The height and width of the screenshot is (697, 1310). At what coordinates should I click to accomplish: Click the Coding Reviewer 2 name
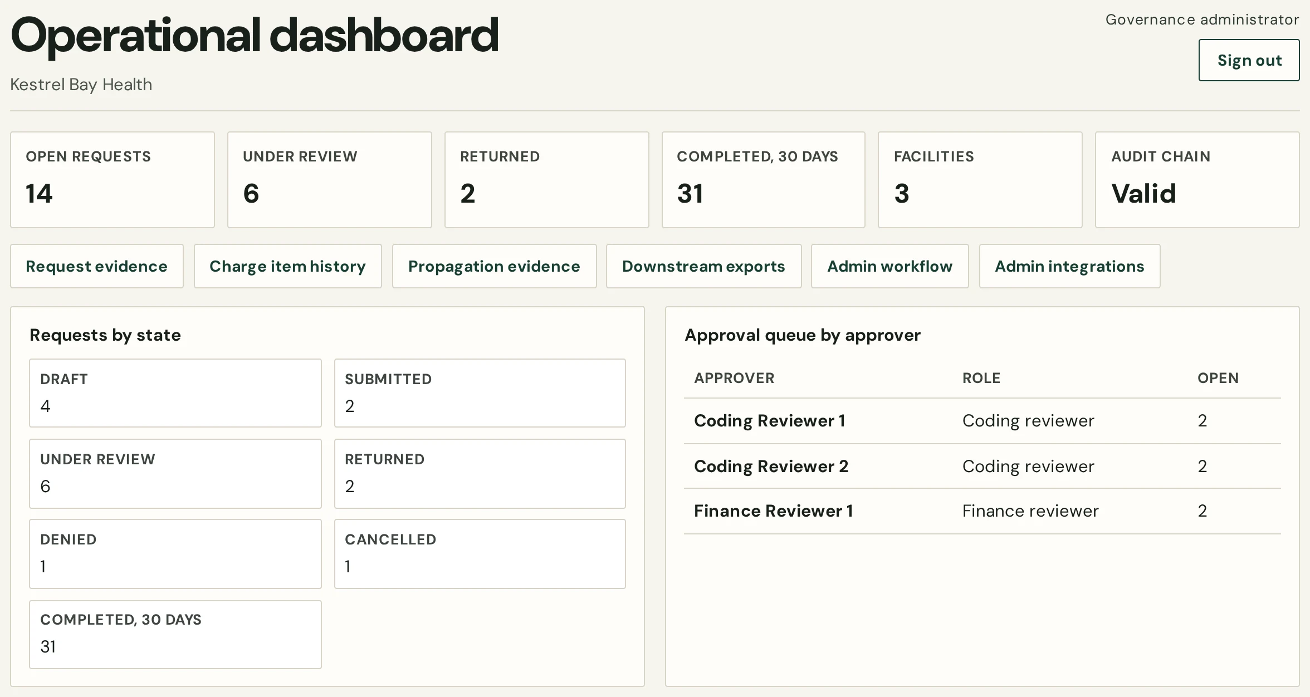(x=771, y=467)
